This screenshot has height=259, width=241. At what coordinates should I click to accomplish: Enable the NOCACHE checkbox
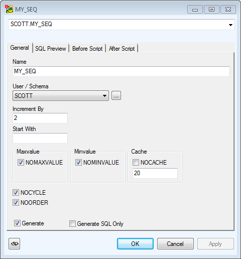tap(136, 162)
